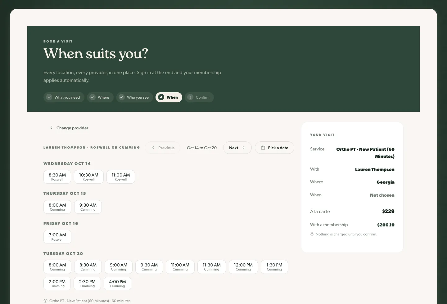
Task: Click the calendar icon in Pick a date
Action: click(x=263, y=148)
